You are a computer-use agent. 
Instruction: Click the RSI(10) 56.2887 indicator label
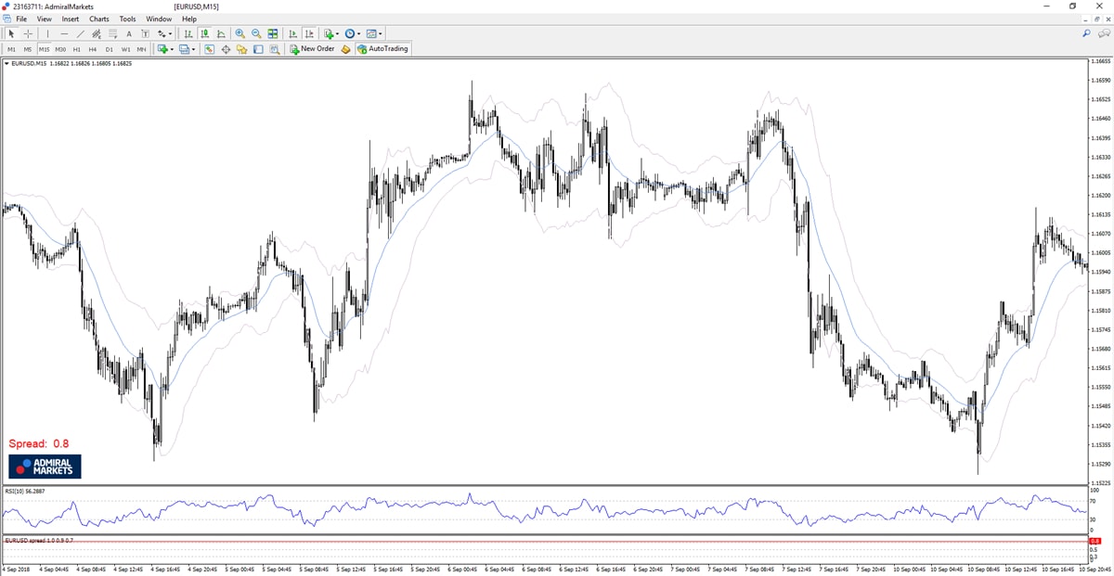coord(25,491)
